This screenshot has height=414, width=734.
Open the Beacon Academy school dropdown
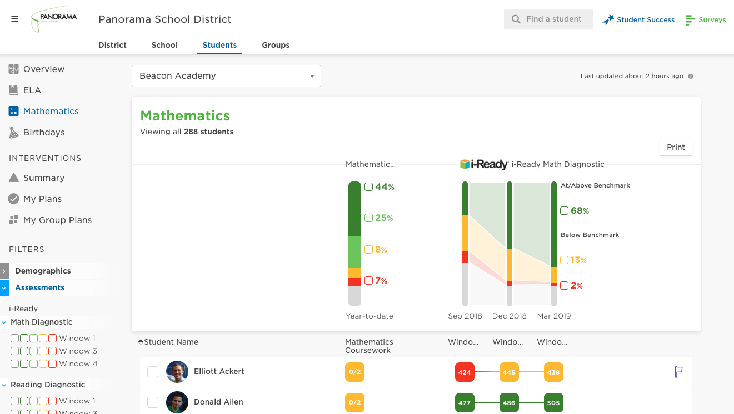[226, 76]
